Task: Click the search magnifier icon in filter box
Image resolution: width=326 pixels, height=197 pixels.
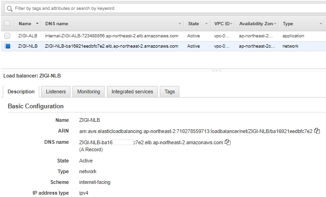Action: point(9,9)
